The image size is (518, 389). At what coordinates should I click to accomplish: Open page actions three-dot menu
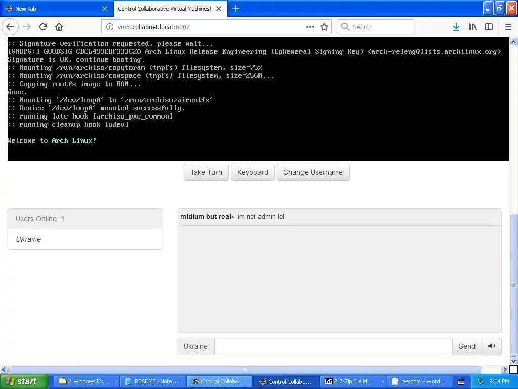pos(310,27)
